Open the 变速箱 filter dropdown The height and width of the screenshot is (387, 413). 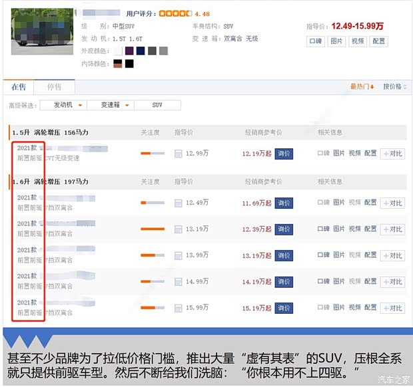(111, 105)
